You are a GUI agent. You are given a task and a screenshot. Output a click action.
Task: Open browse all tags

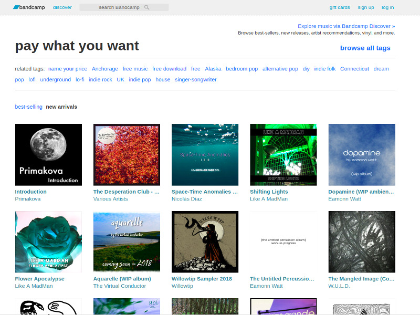(x=365, y=48)
